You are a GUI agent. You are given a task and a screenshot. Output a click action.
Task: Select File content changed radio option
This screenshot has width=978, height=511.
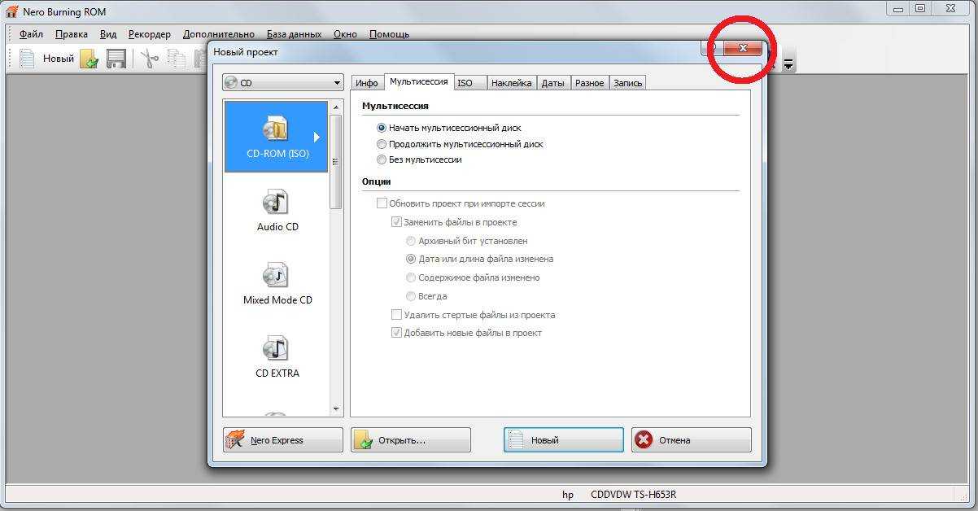coord(412,277)
